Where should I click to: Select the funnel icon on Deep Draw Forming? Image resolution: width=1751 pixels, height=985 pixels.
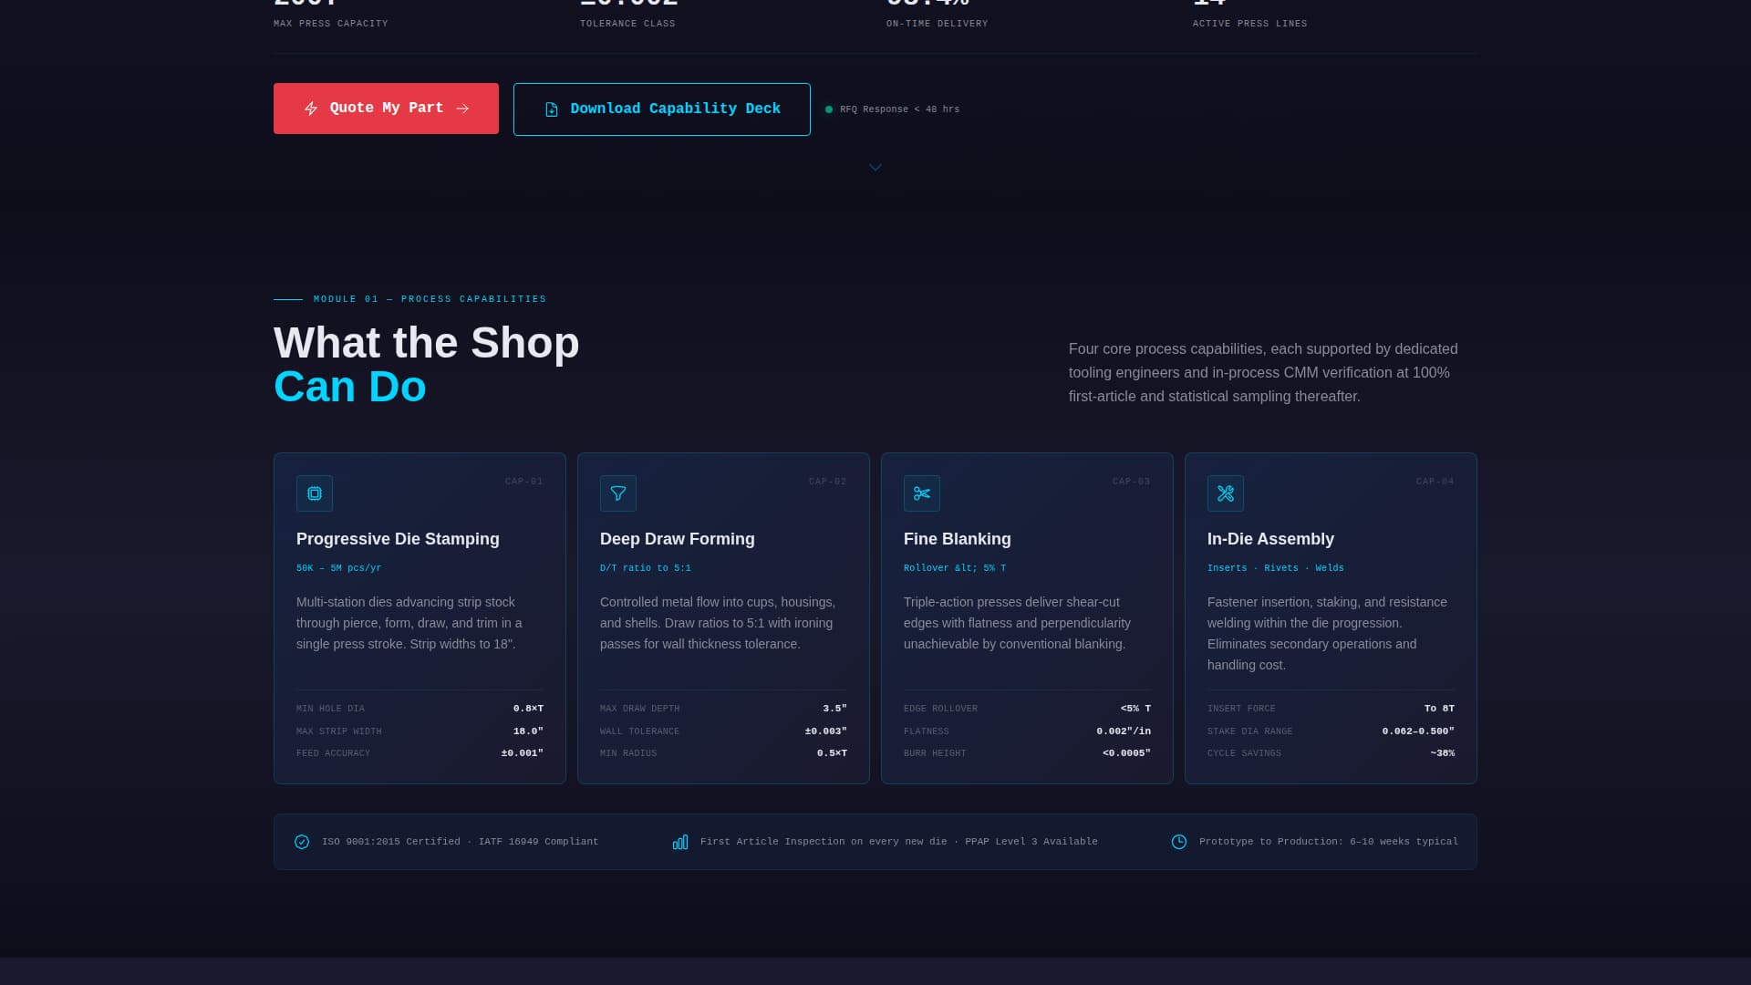coord(617,493)
